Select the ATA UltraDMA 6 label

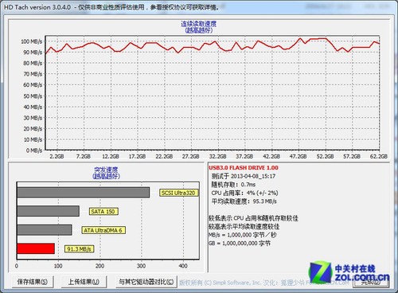tap(103, 230)
